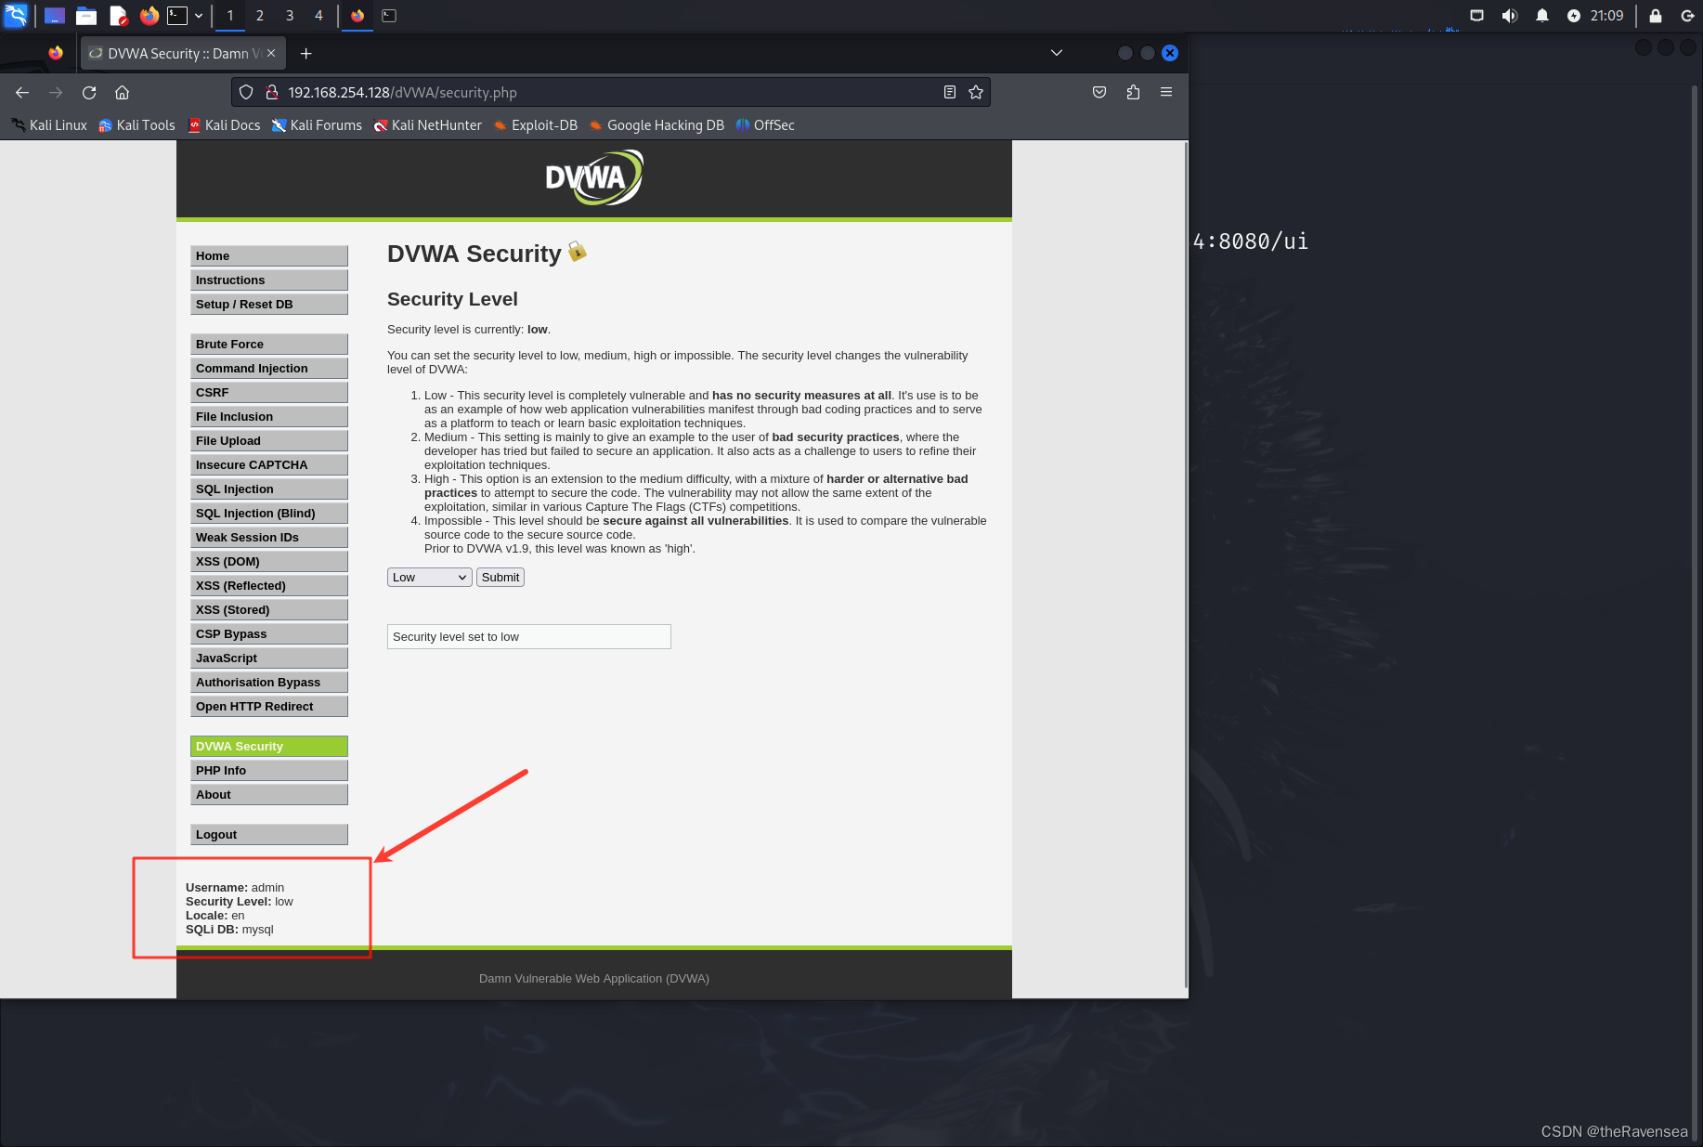Open the terminal emulator from the panel

[x=177, y=16]
